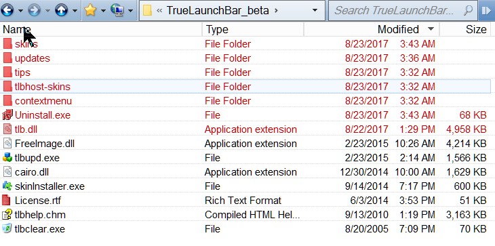Open the Favorites star icon
The height and width of the screenshot is (246, 495).
tap(90, 10)
